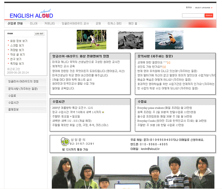Click the red Search button
Image resolution: width=222 pixels, height=189 pixels.
[x=209, y=15]
